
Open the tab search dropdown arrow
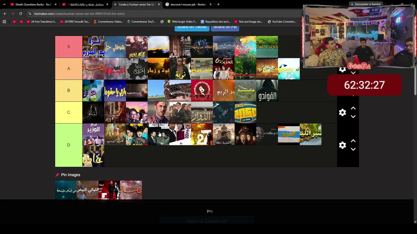[4, 5]
